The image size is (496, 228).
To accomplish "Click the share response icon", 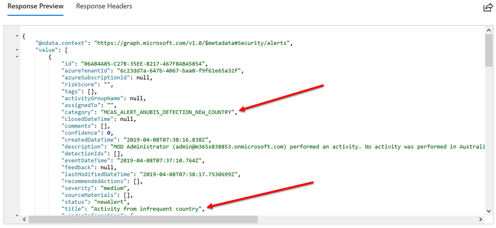I will pos(487,7).
